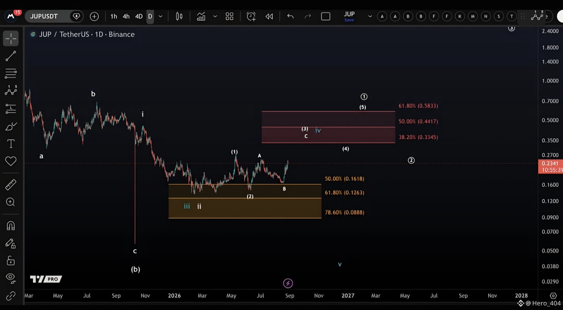The image size is (563, 310).
Task: Add a symbol to compare with plus icon
Action: pyautogui.click(x=94, y=17)
